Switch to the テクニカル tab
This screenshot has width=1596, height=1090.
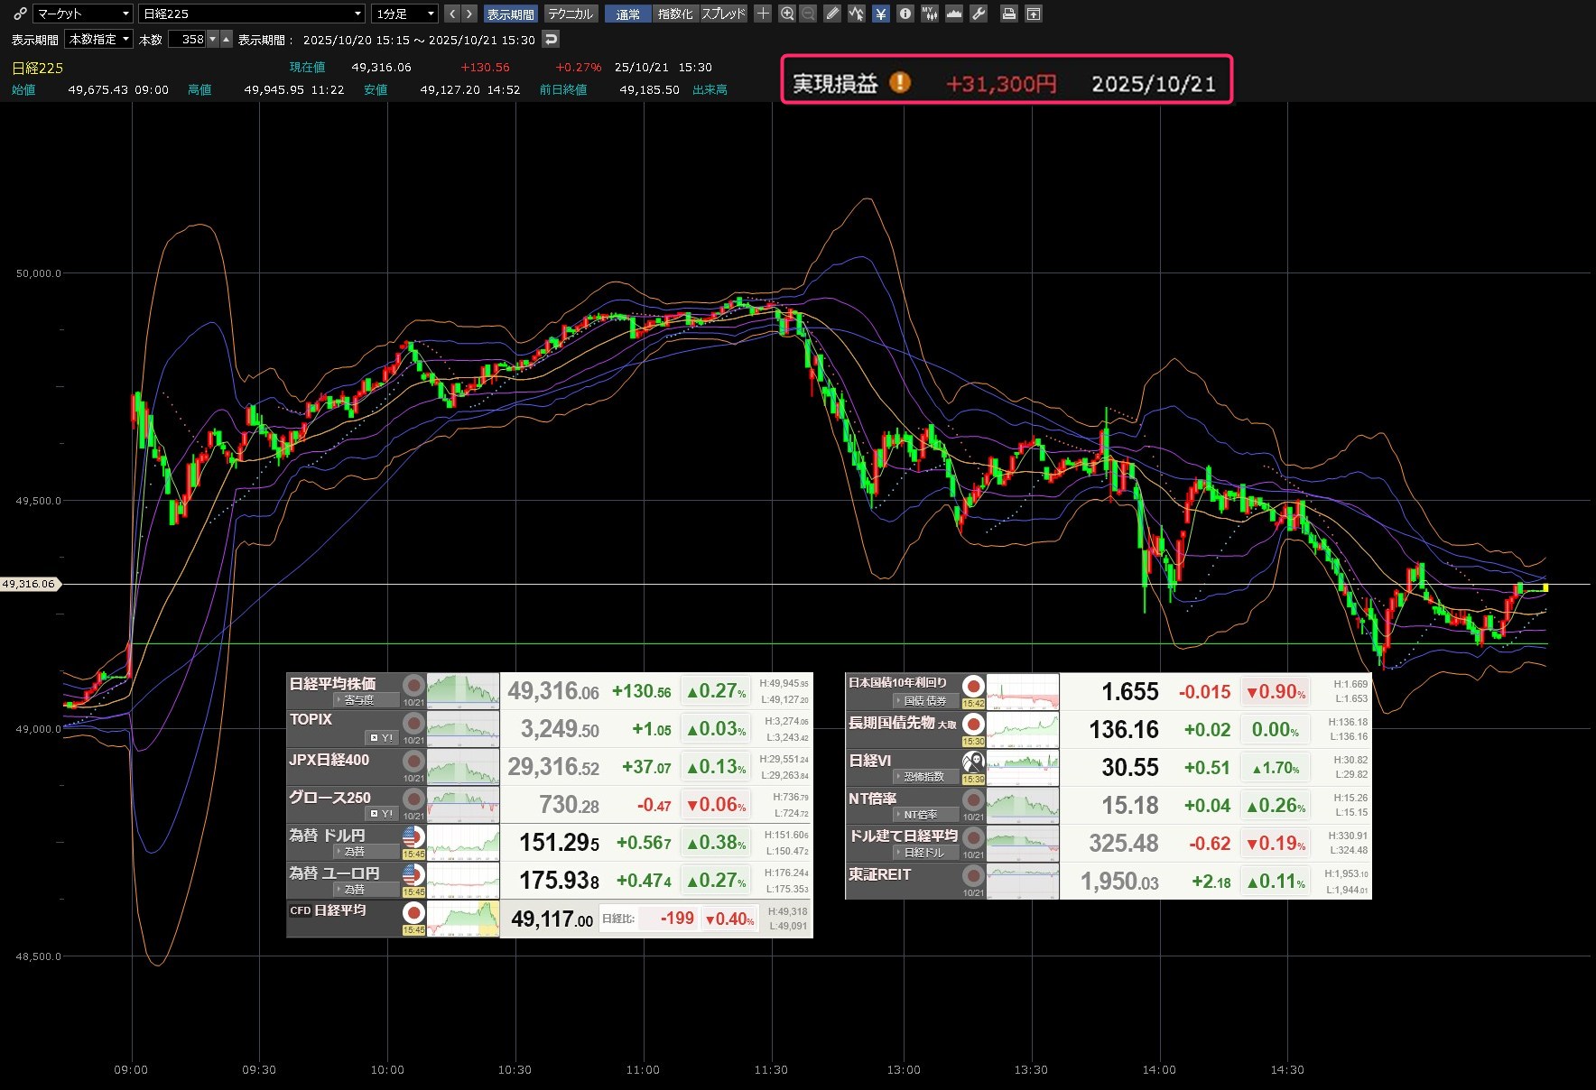click(x=571, y=14)
